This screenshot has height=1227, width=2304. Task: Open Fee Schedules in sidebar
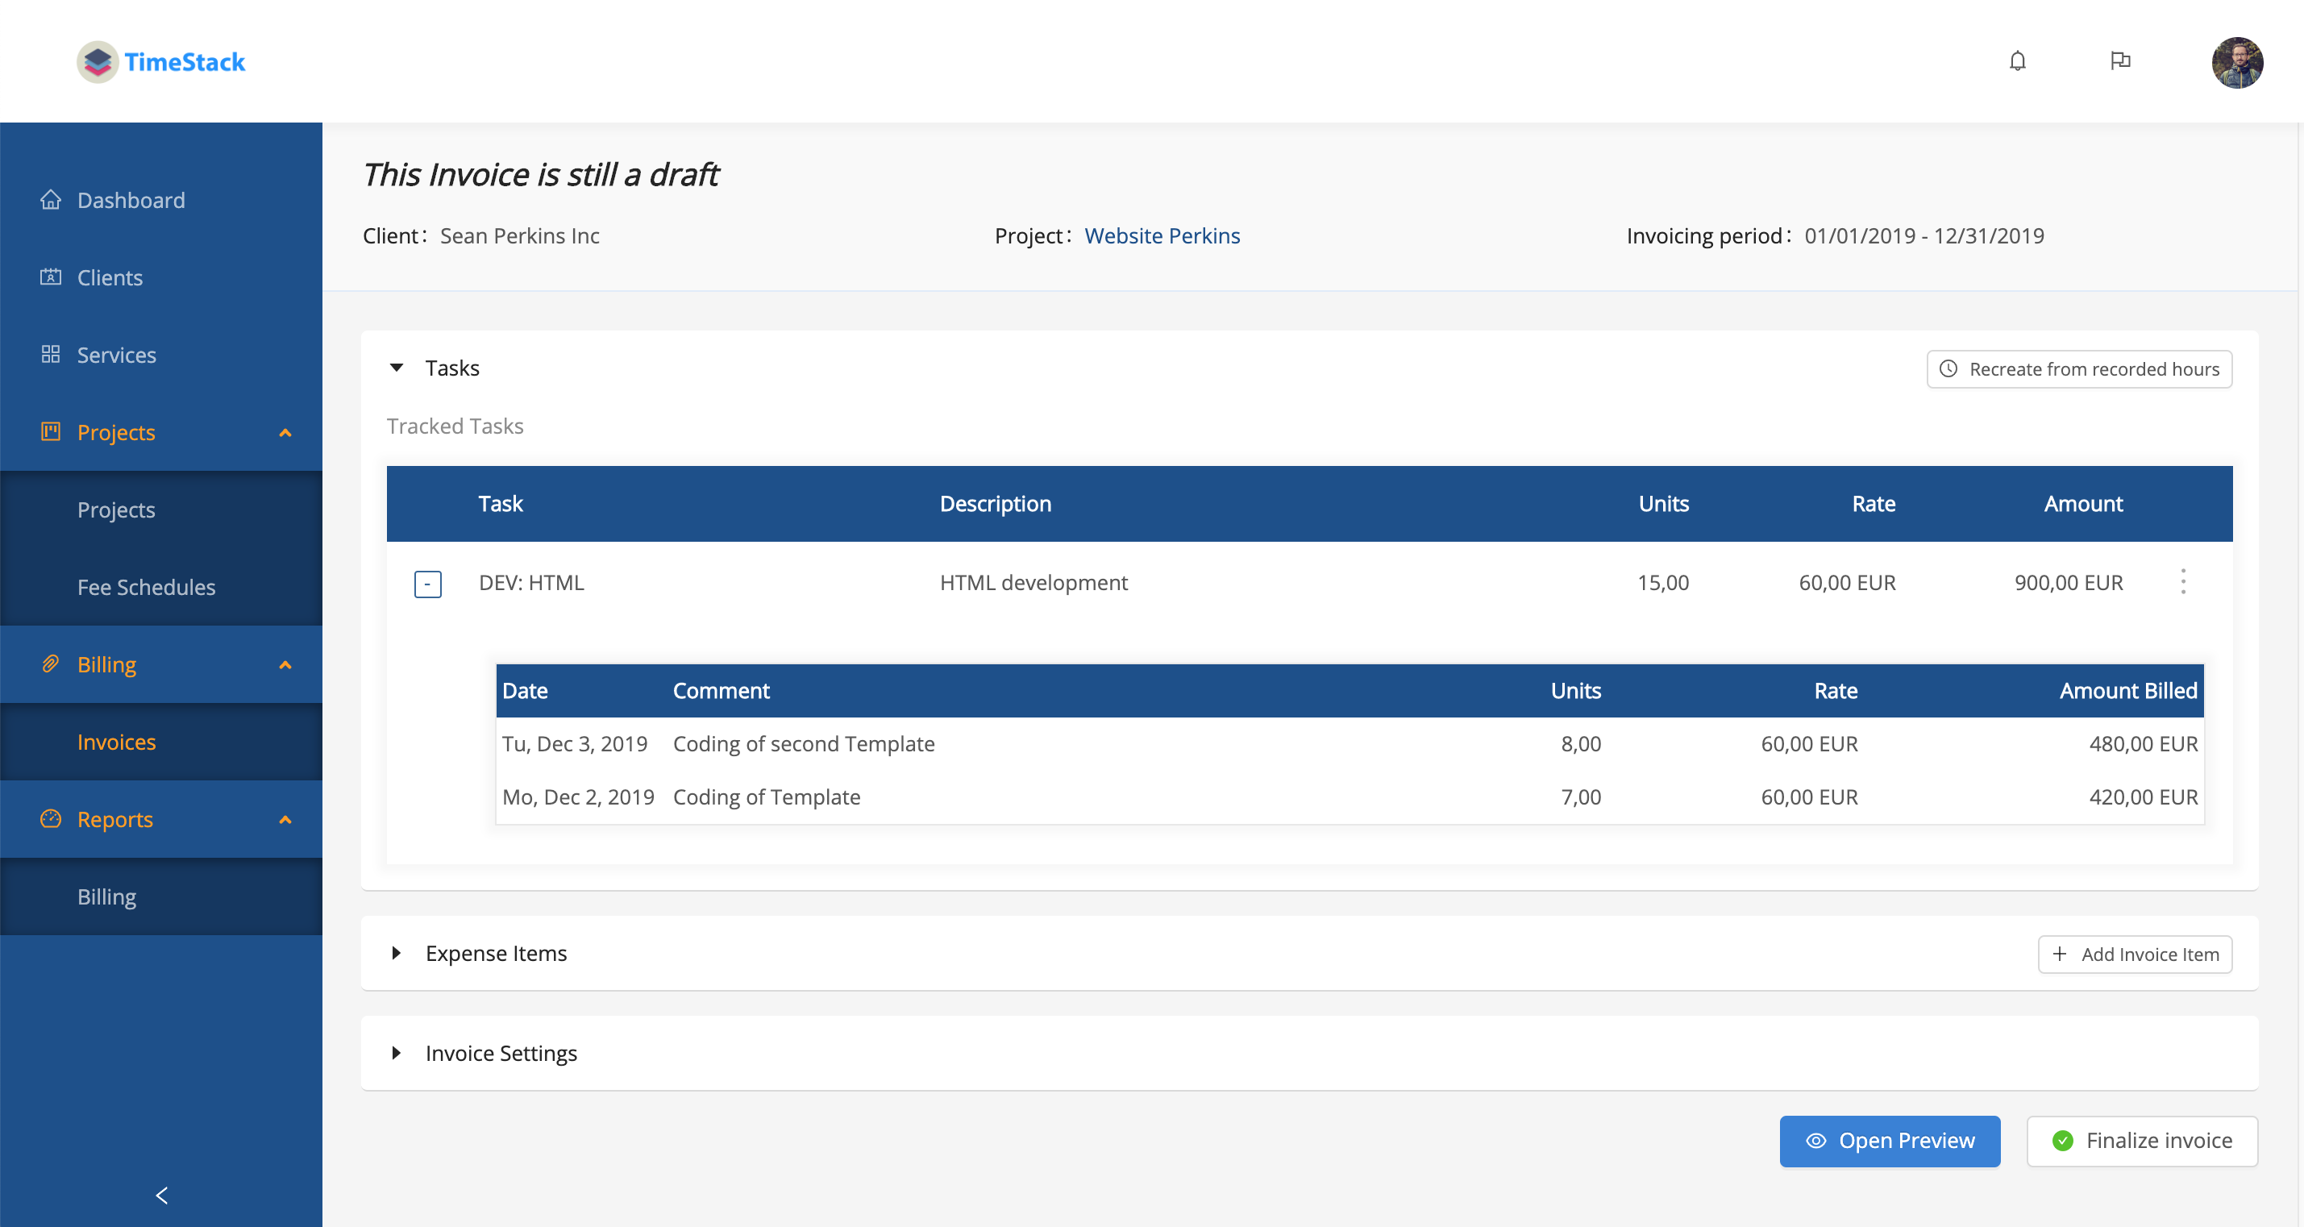[x=146, y=587]
